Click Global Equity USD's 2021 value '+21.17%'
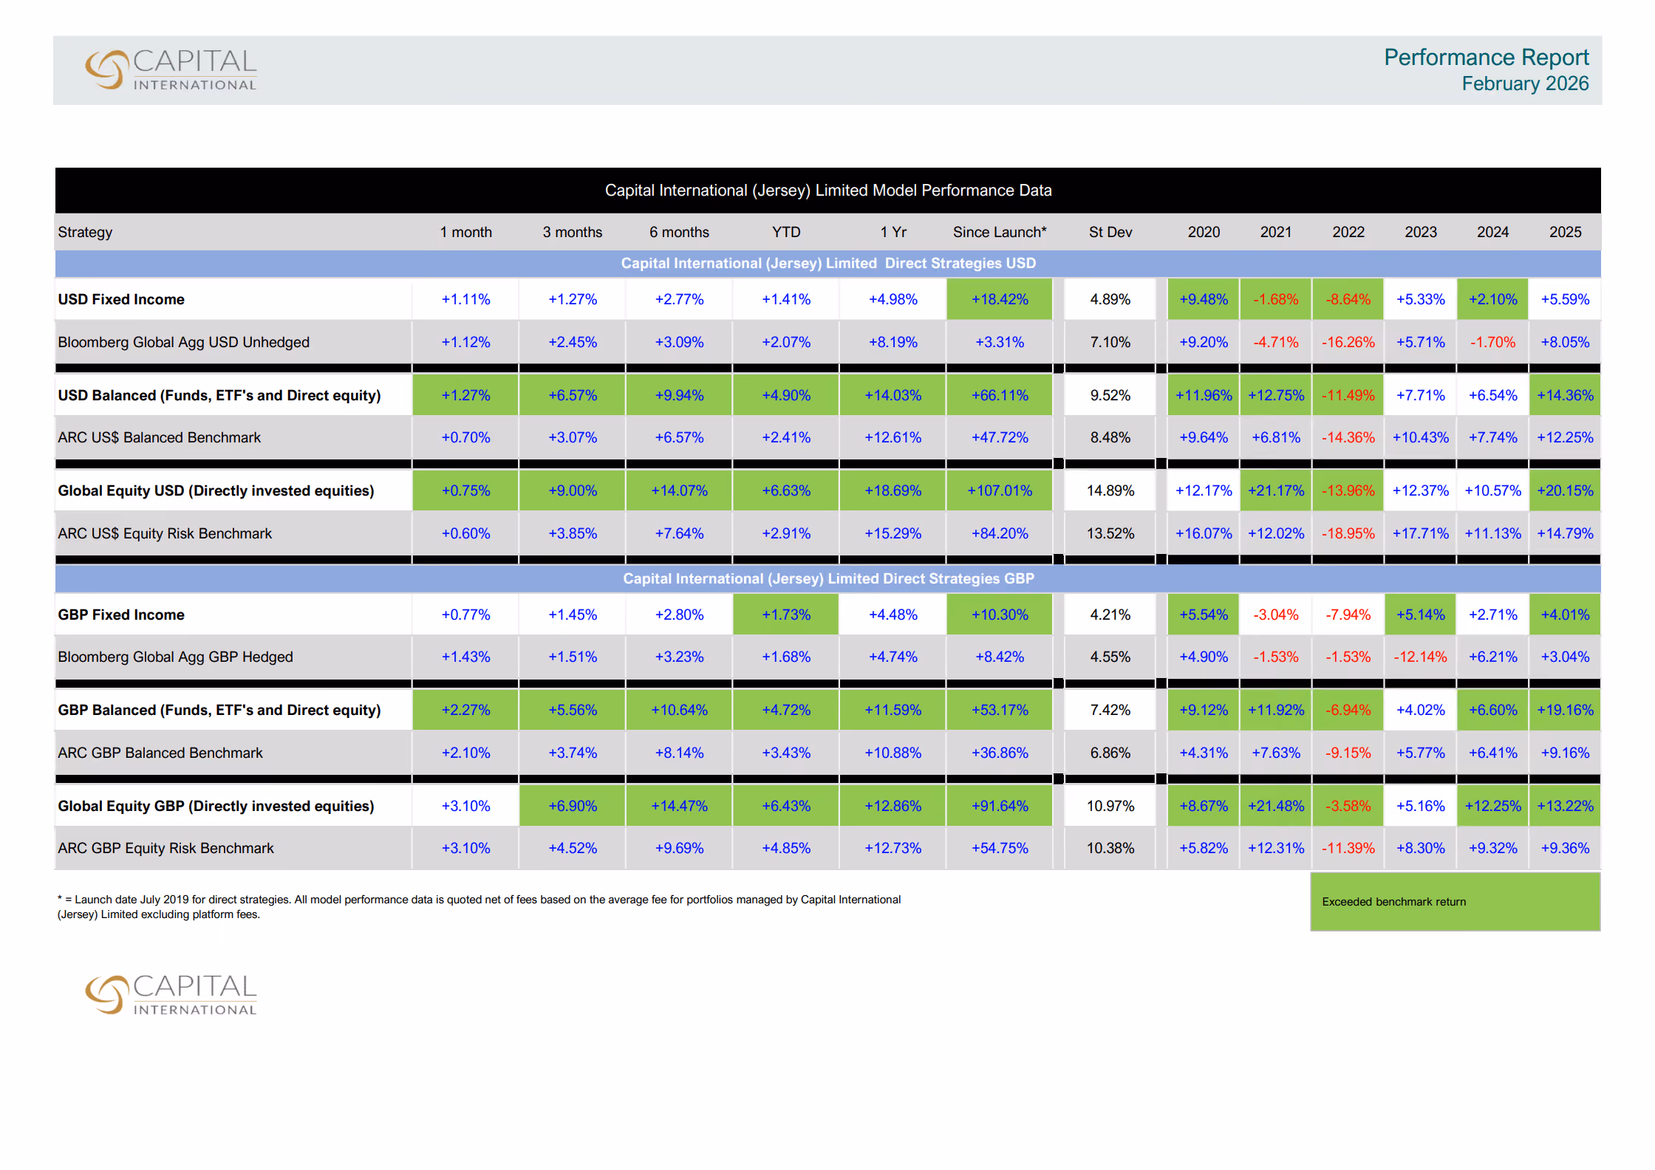Image resolution: width=1655 pixels, height=1170 pixels. (1276, 490)
